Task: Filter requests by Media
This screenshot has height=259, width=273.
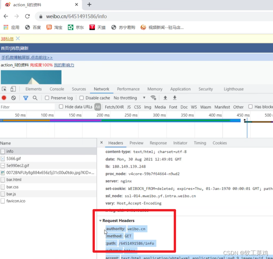Action: [x=160, y=107]
